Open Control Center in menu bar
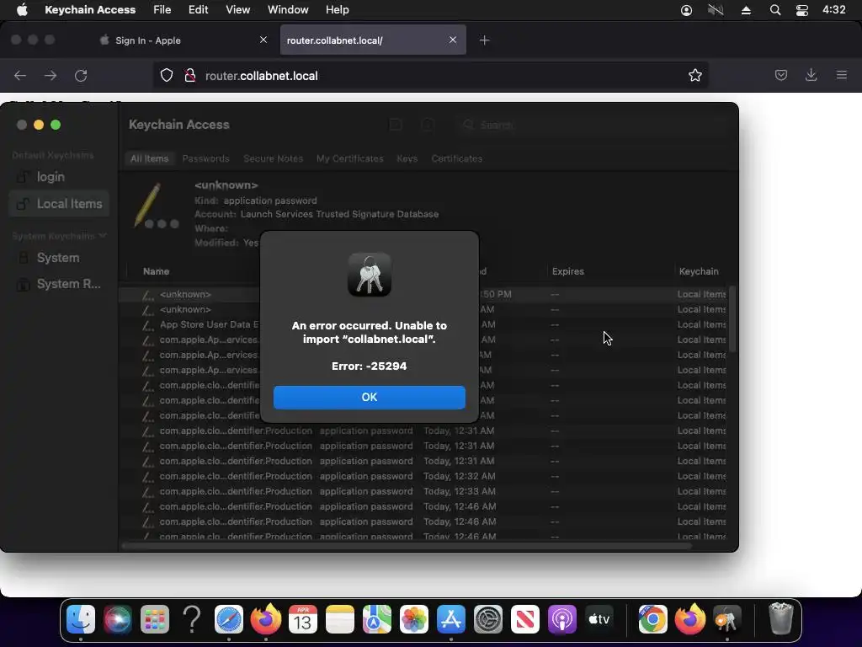The image size is (862, 647). coord(802,10)
